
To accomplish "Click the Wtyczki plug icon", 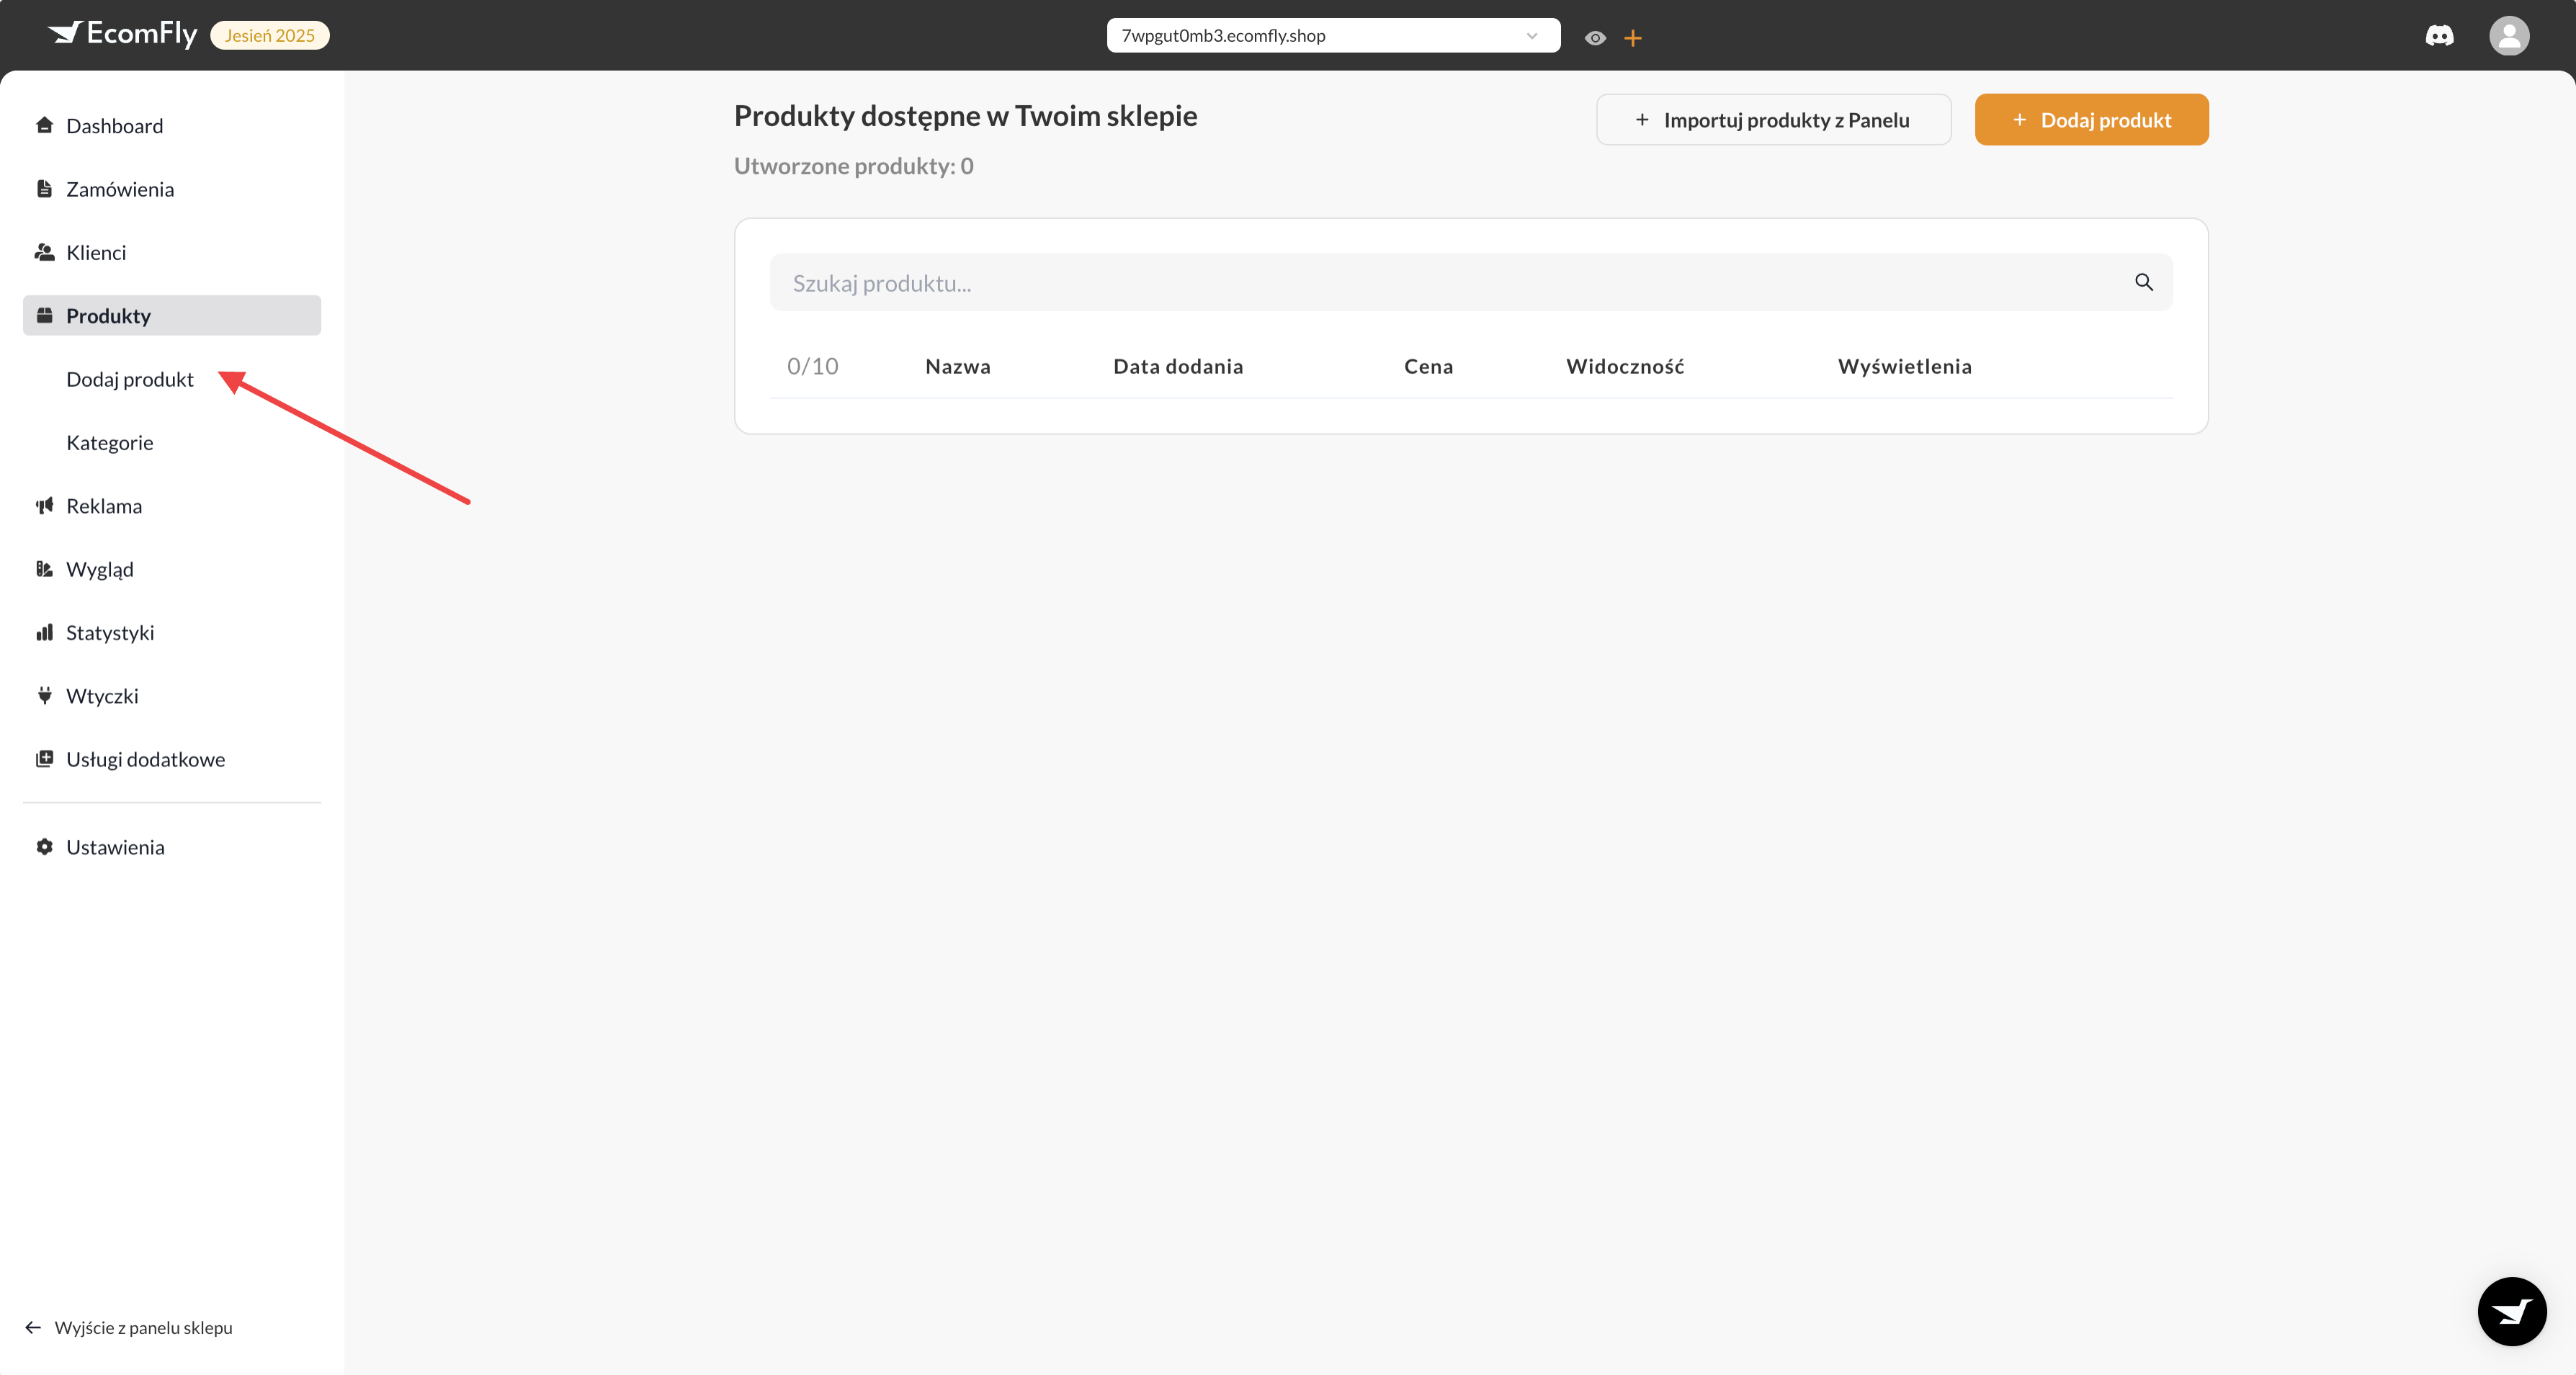I will click(45, 695).
